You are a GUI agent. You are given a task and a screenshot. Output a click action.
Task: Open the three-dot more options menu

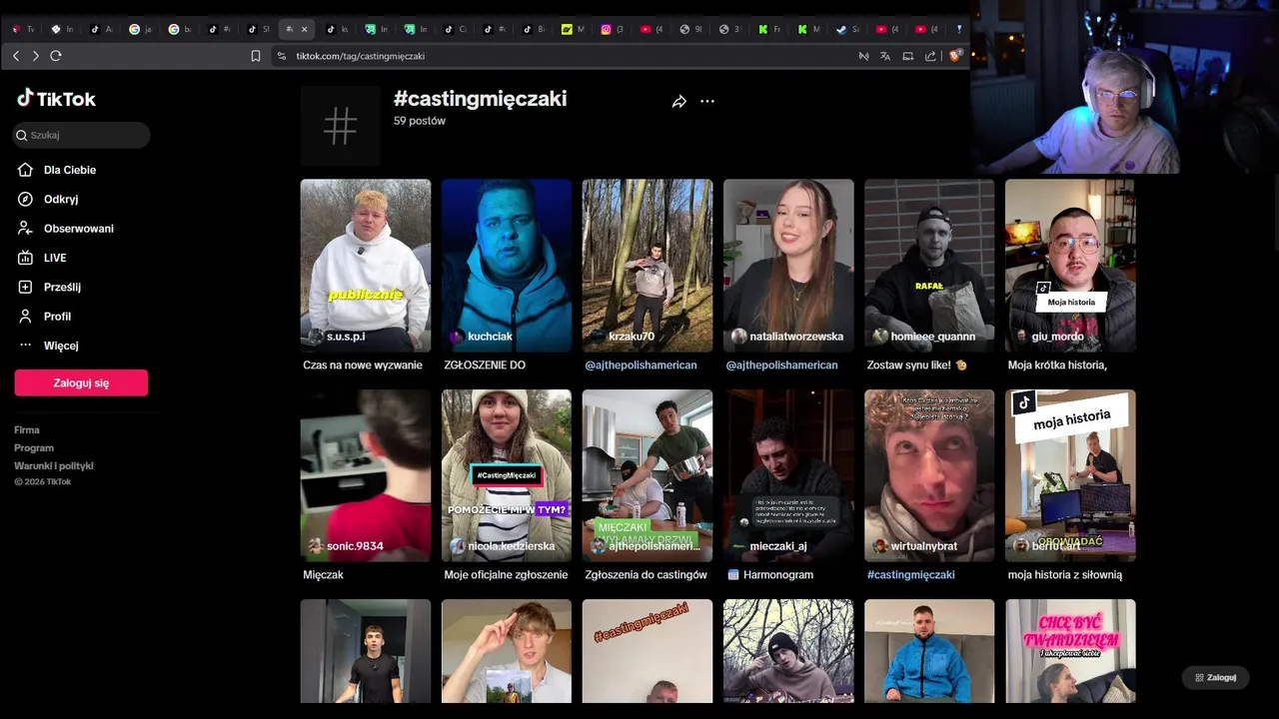click(x=707, y=102)
